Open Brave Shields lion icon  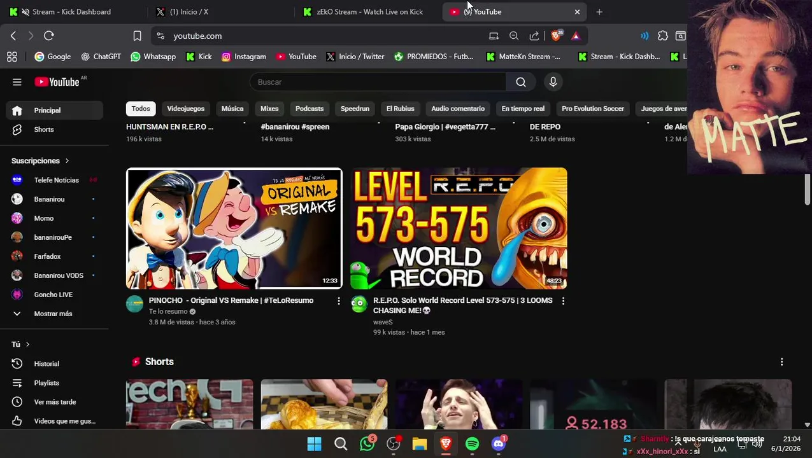point(557,36)
